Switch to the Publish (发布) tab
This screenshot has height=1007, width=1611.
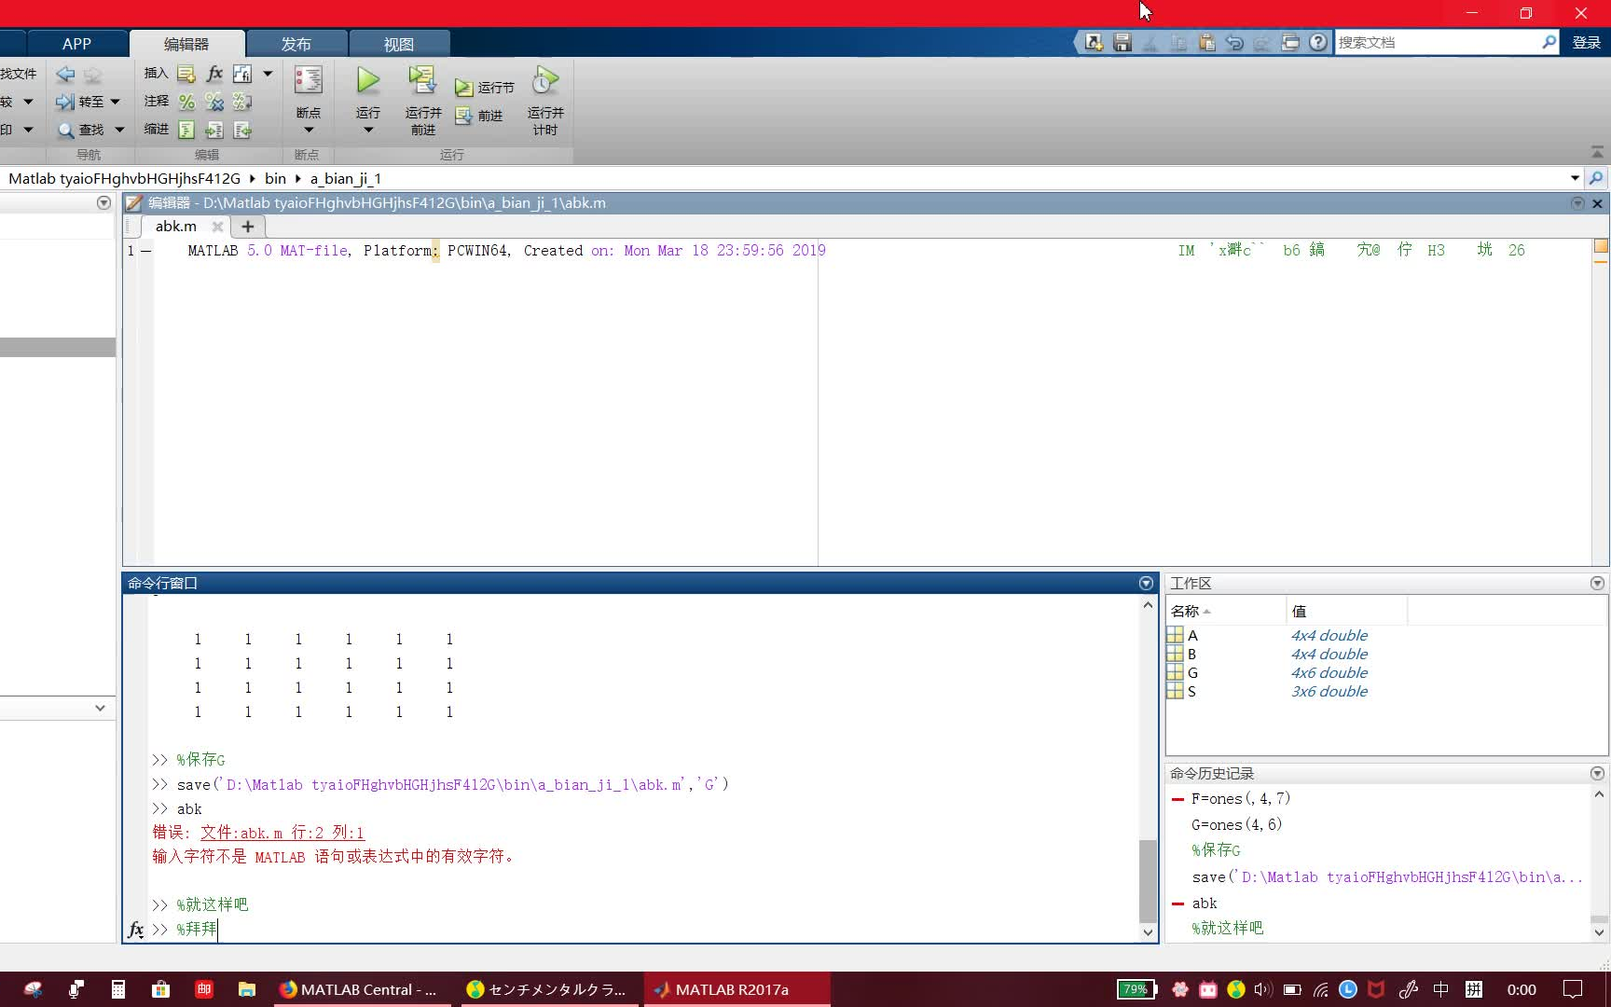click(296, 44)
